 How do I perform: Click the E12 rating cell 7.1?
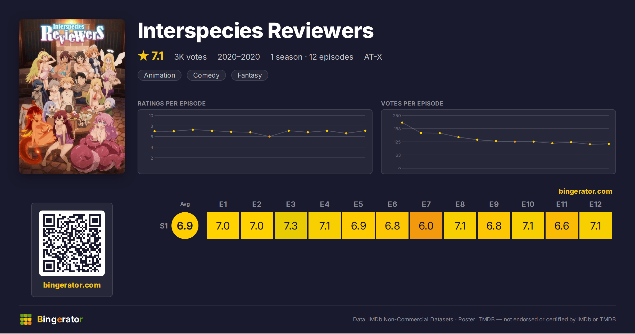pos(596,226)
